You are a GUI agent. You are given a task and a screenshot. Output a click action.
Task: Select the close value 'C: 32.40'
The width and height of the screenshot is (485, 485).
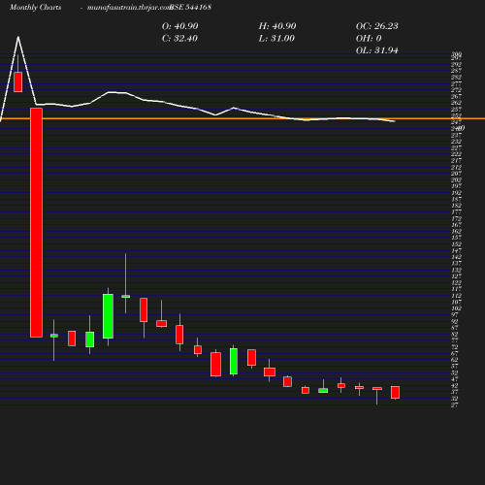pyautogui.click(x=179, y=39)
